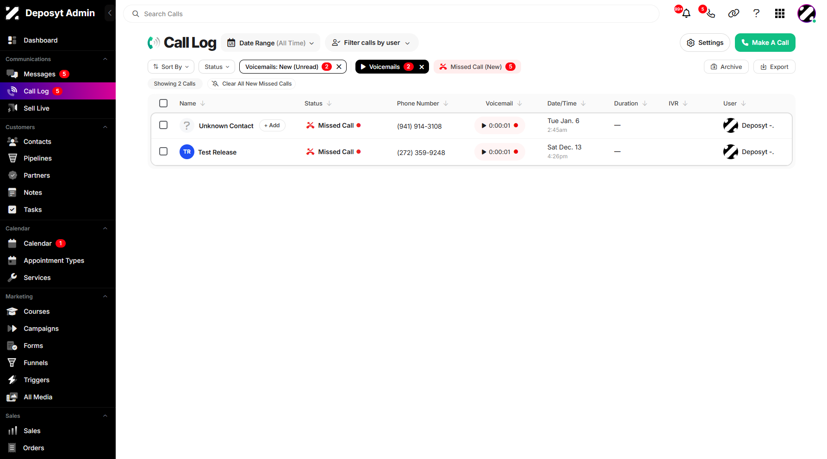Open the user profile avatar
Viewport: 827px width, 459px height.
[806, 13]
